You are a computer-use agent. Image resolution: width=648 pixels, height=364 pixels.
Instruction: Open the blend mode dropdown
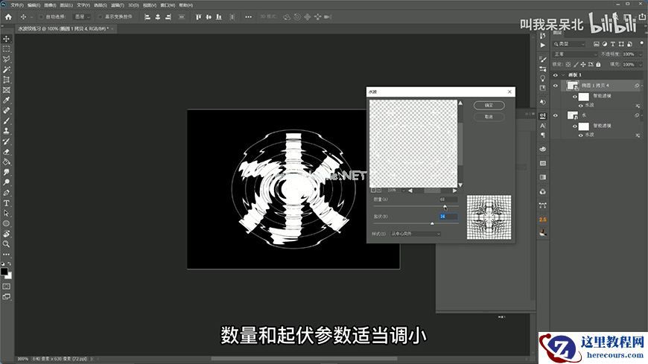click(575, 54)
